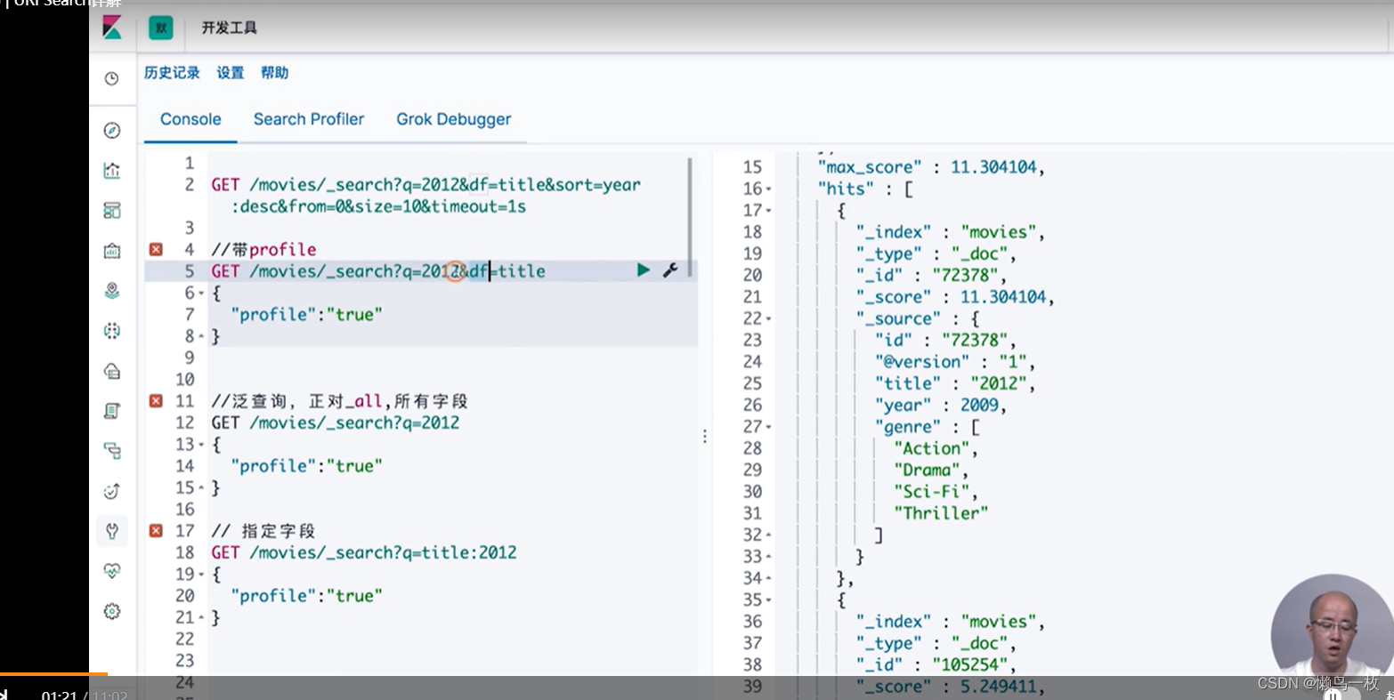Viewport: 1394px width, 700px height.
Task: Collapse the block at editor line 13
Action: [x=201, y=444]
